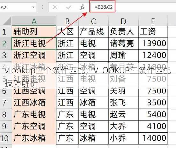Click salary cell 14000
The width and height of the screenshot is (176, 148).
153,138
